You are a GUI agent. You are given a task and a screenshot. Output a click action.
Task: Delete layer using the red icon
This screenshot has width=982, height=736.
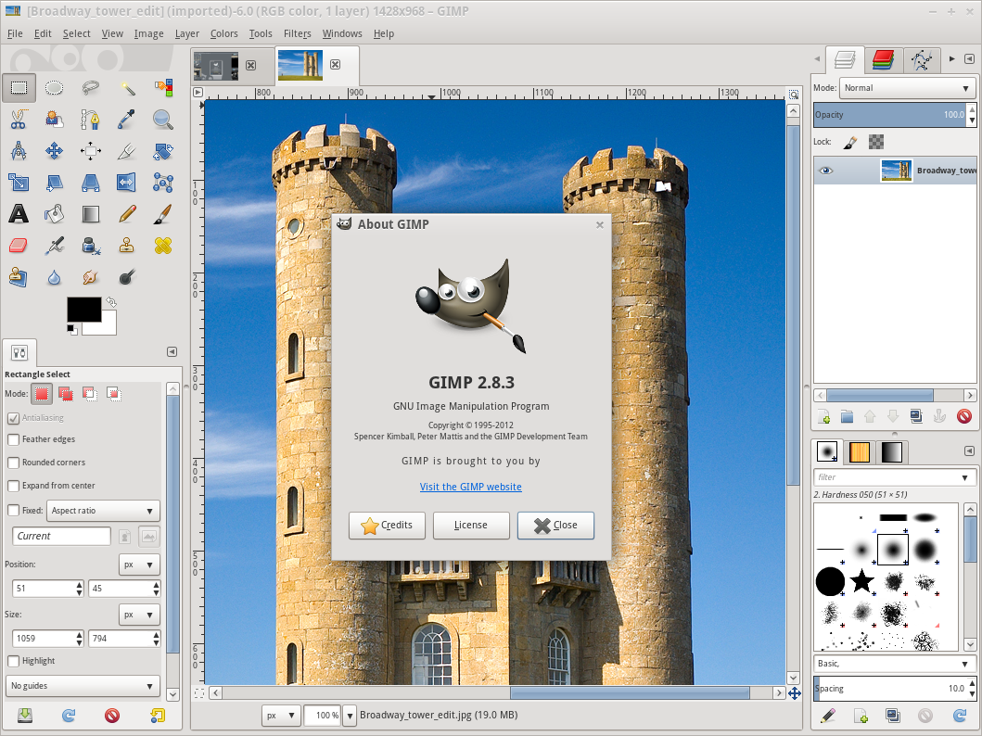pyautogui.click(x=963, y=416)
